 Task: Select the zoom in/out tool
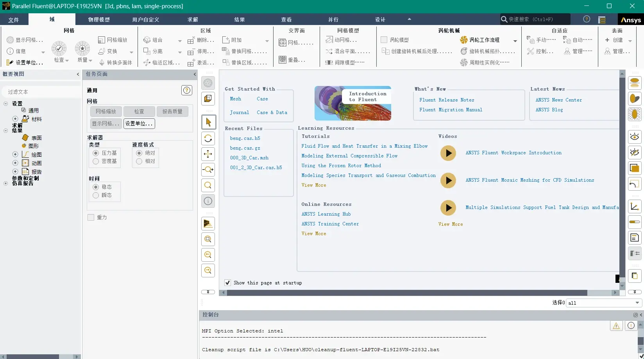[208, 170]
